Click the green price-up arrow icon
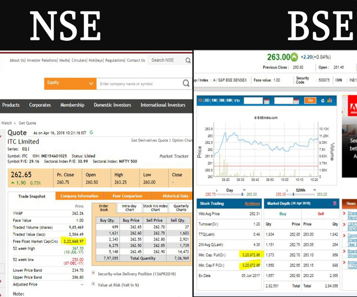This screenshot has height=297, width=357. point(294,57)
